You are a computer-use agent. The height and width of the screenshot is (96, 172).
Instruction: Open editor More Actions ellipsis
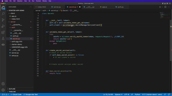click(169, 7)
